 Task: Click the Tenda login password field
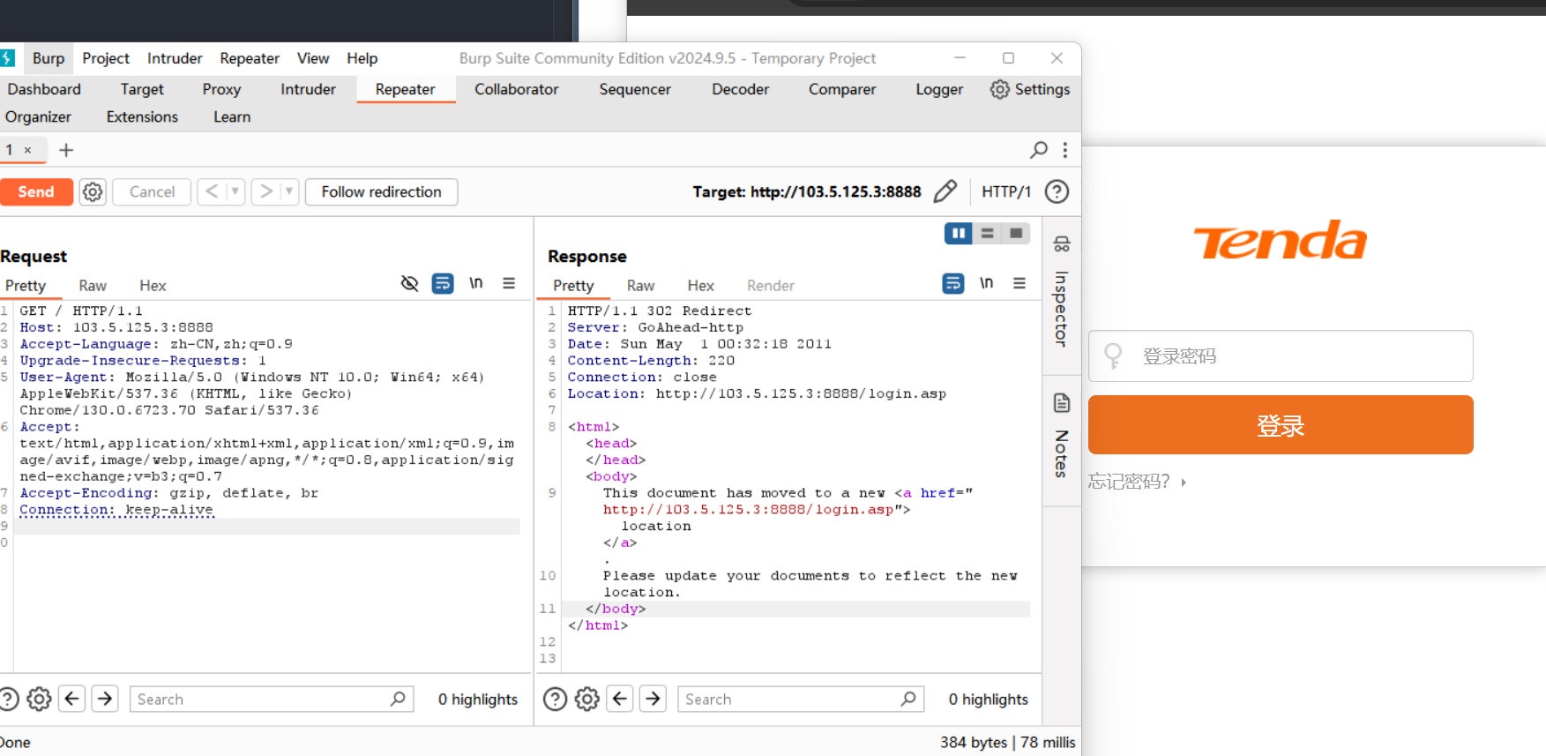(1281, 356)
